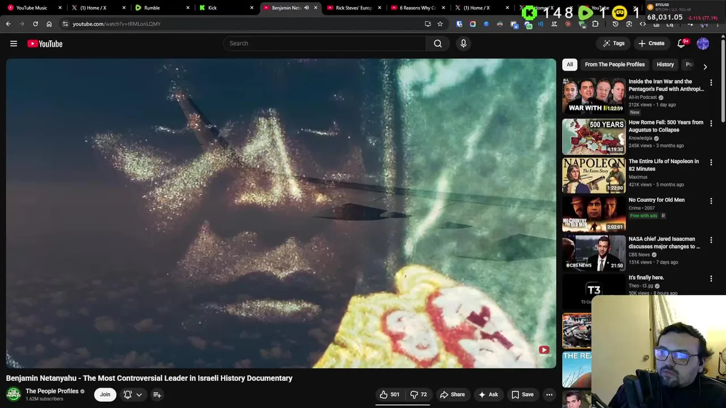This screenshot has width=726, height=408.
Task: Expand the subscription notification chevron
Action: (139, 395)
